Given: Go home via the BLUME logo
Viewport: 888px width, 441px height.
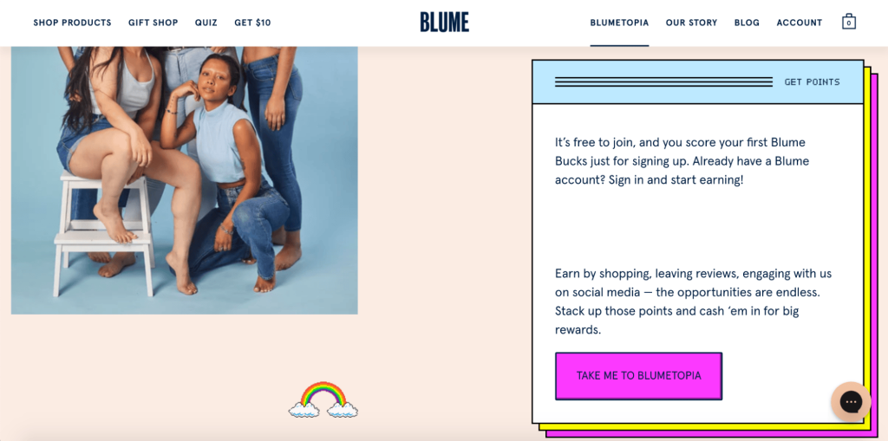Looking at the screenshot, I should click(x=445, y=22).
